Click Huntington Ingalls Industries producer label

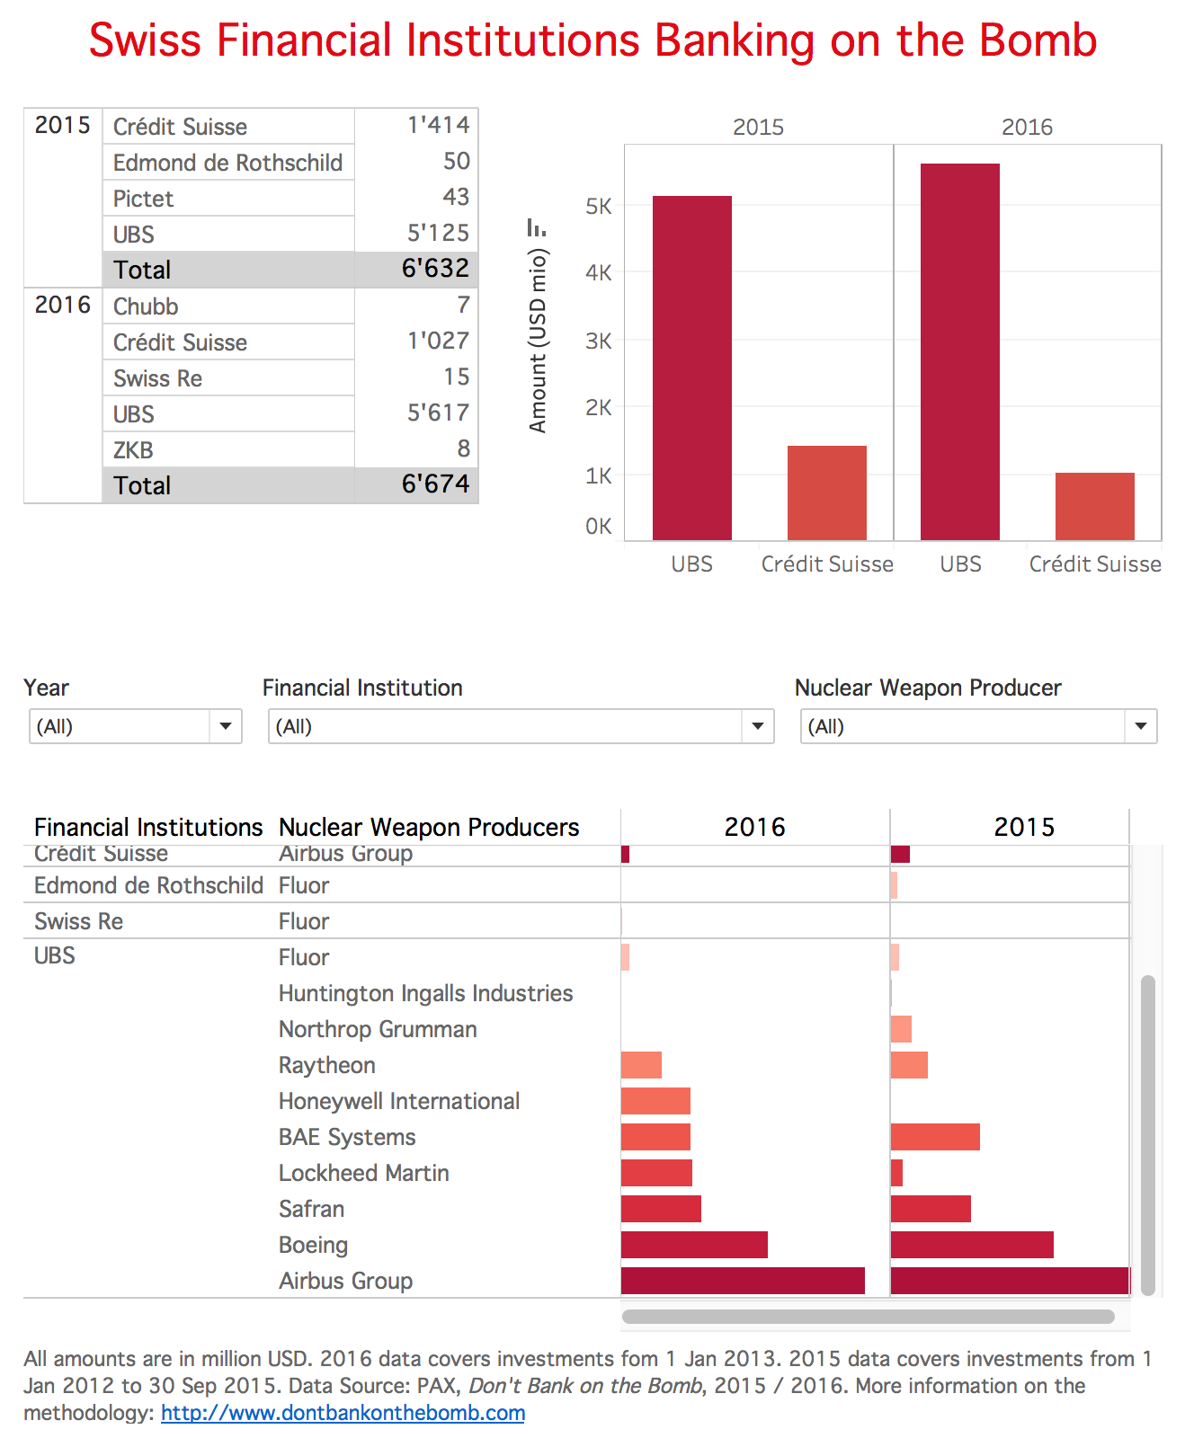425,993
